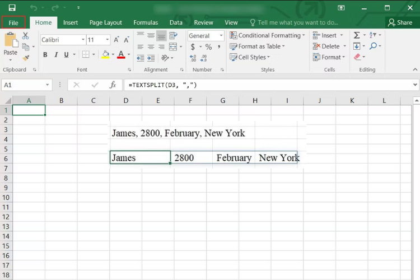Click Percent Style icon
This screenshot has width=420, height=280.
pos(208,47)
